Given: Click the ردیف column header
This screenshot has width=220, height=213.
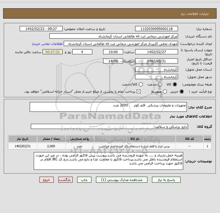Looking at the screenshot, I should (207, 139).
